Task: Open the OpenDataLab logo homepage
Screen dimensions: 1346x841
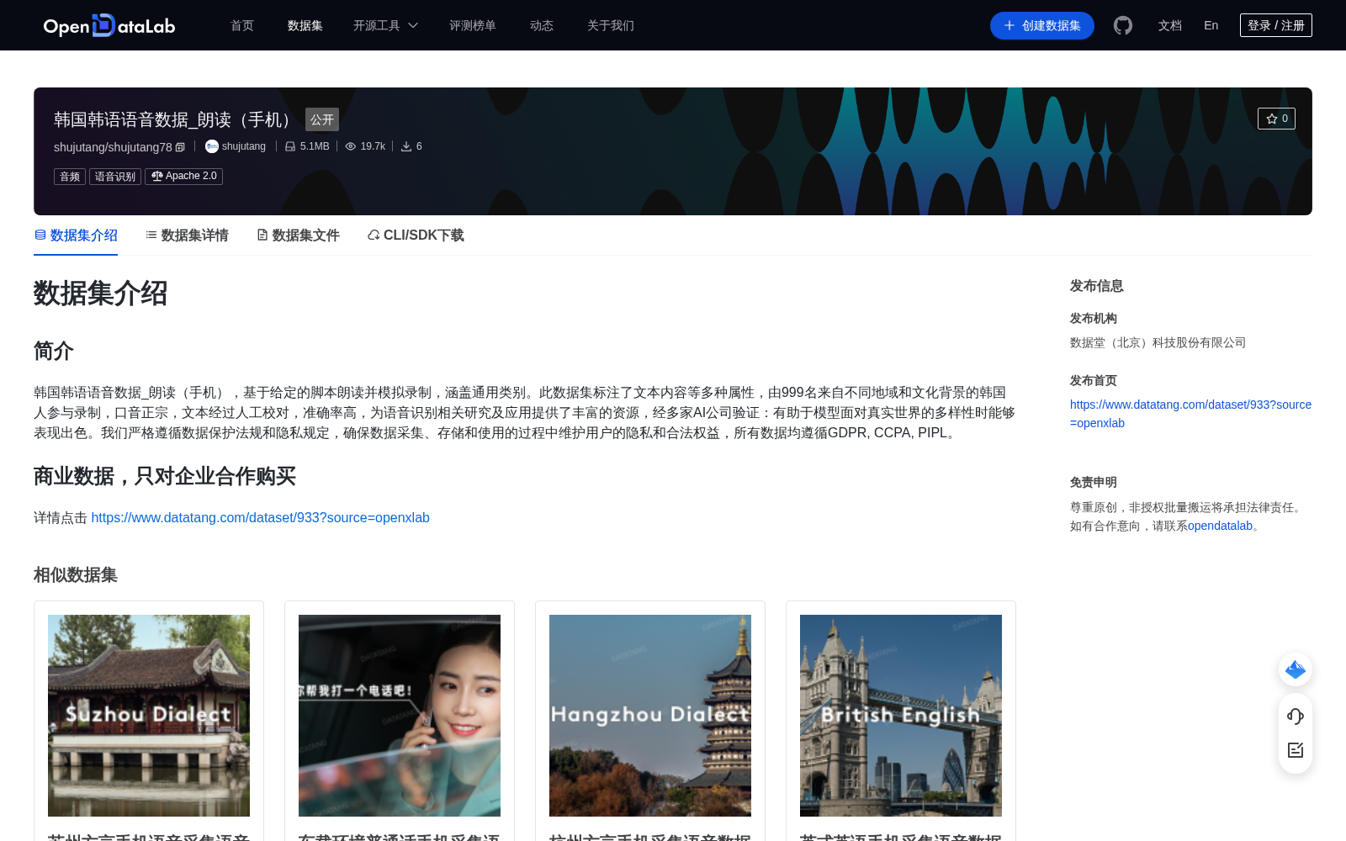Action: click(109, 25)
